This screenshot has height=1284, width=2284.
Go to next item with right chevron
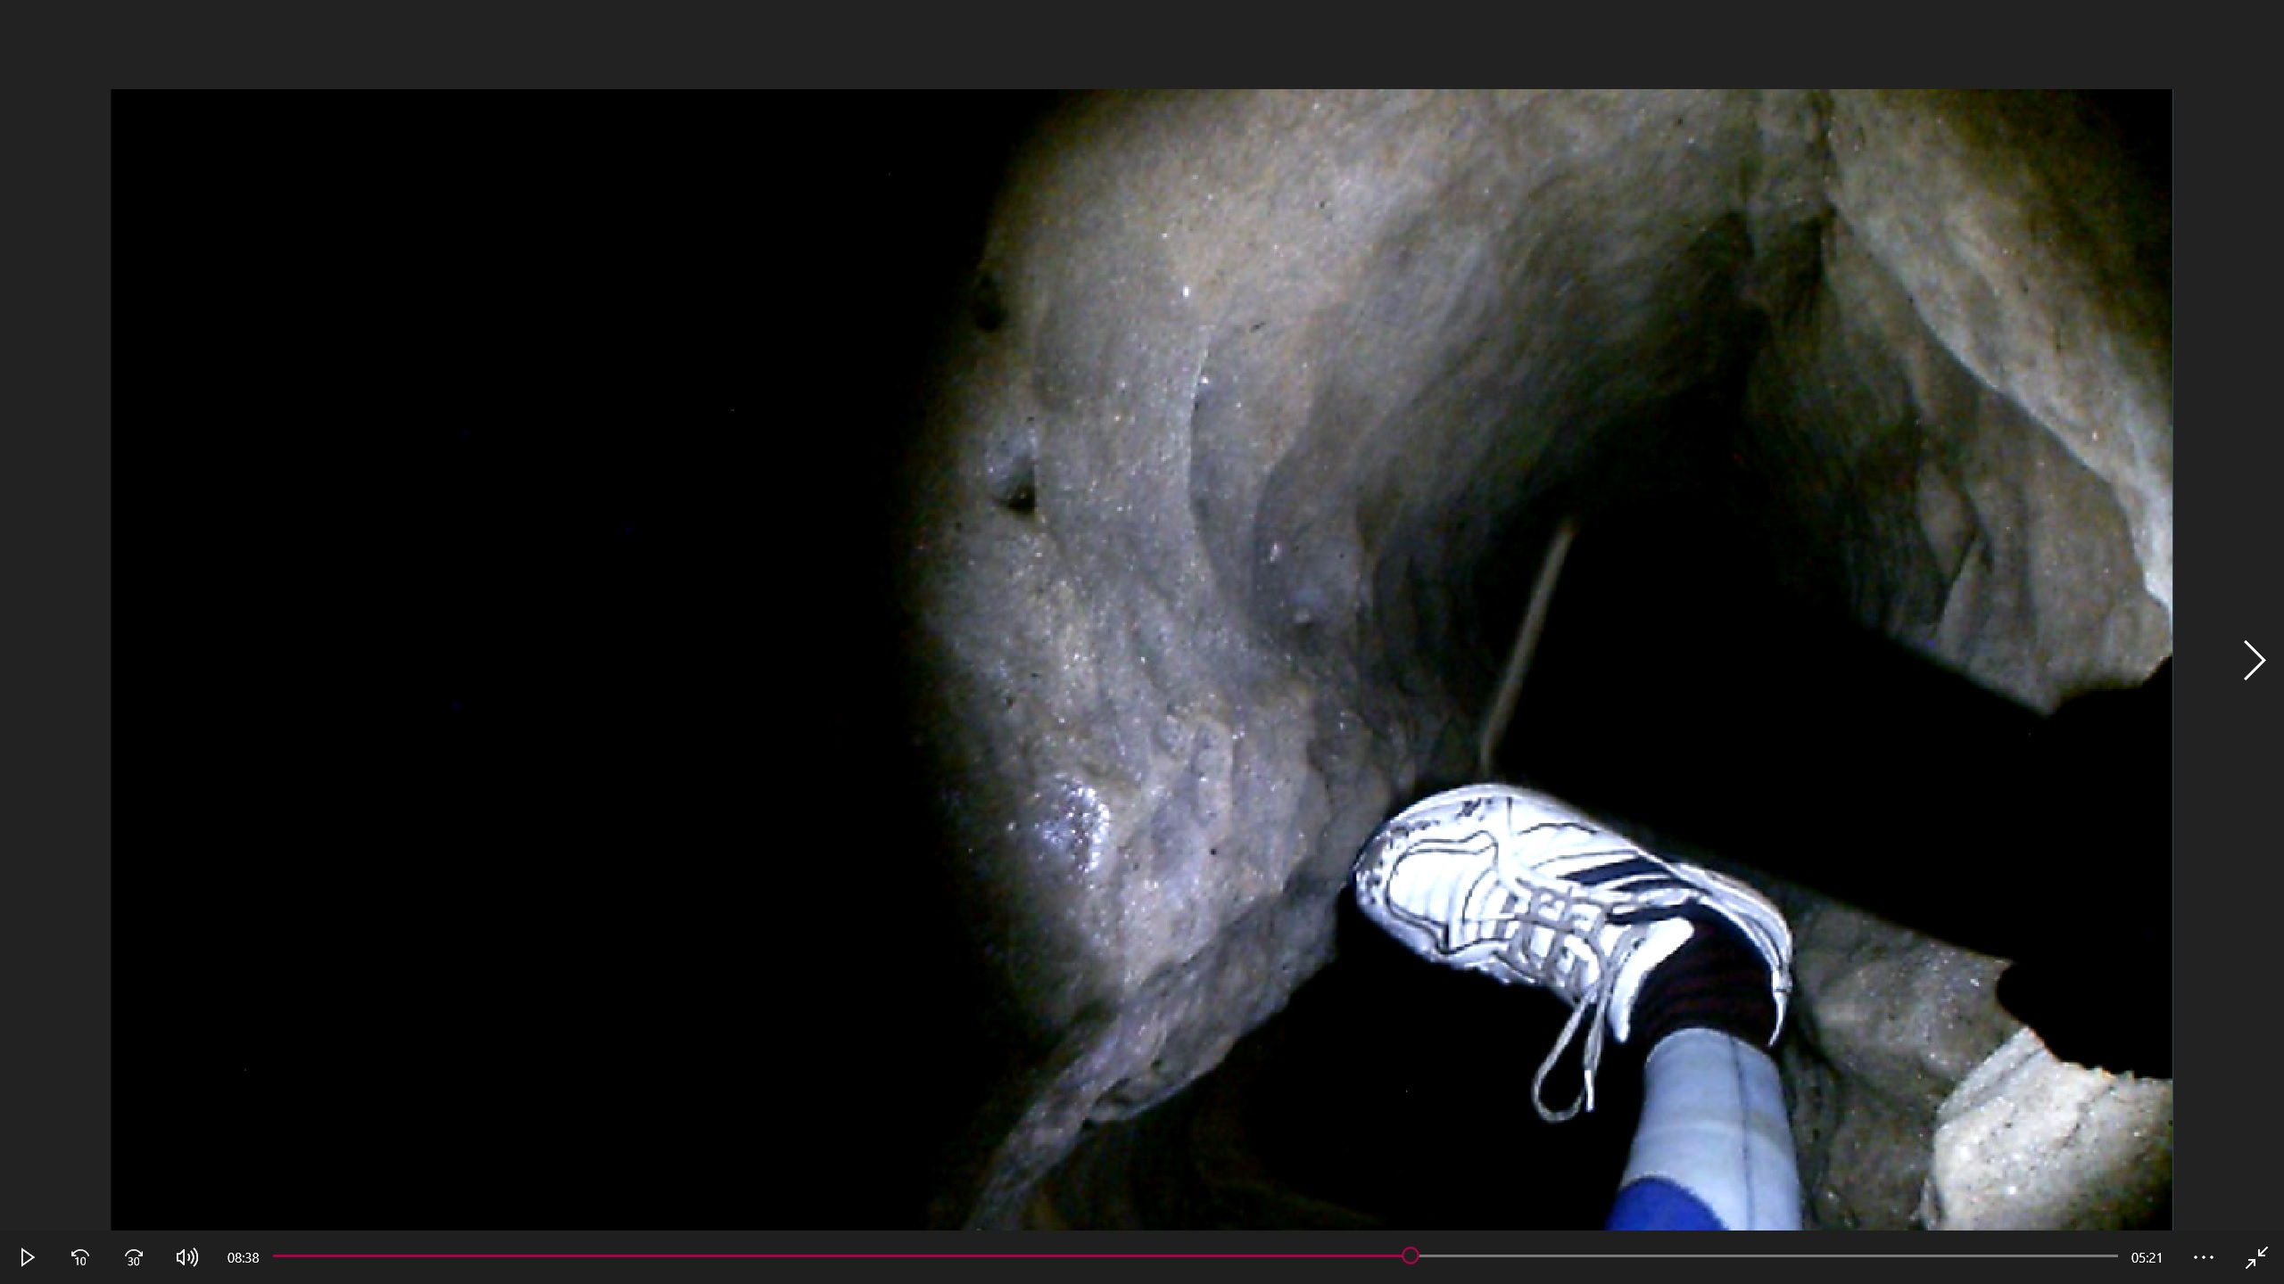(2254, 661)
